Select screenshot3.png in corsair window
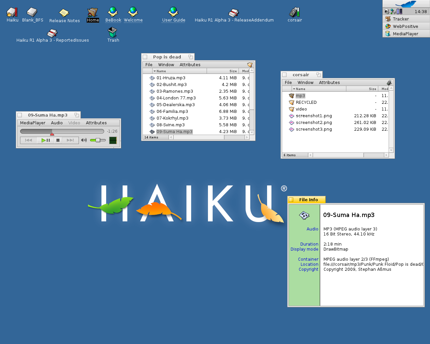 pos(314,129)
